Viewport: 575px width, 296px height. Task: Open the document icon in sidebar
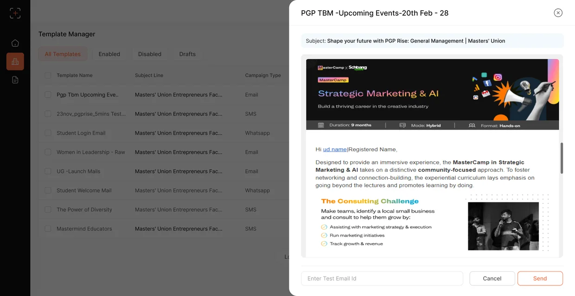click(15, 80)
